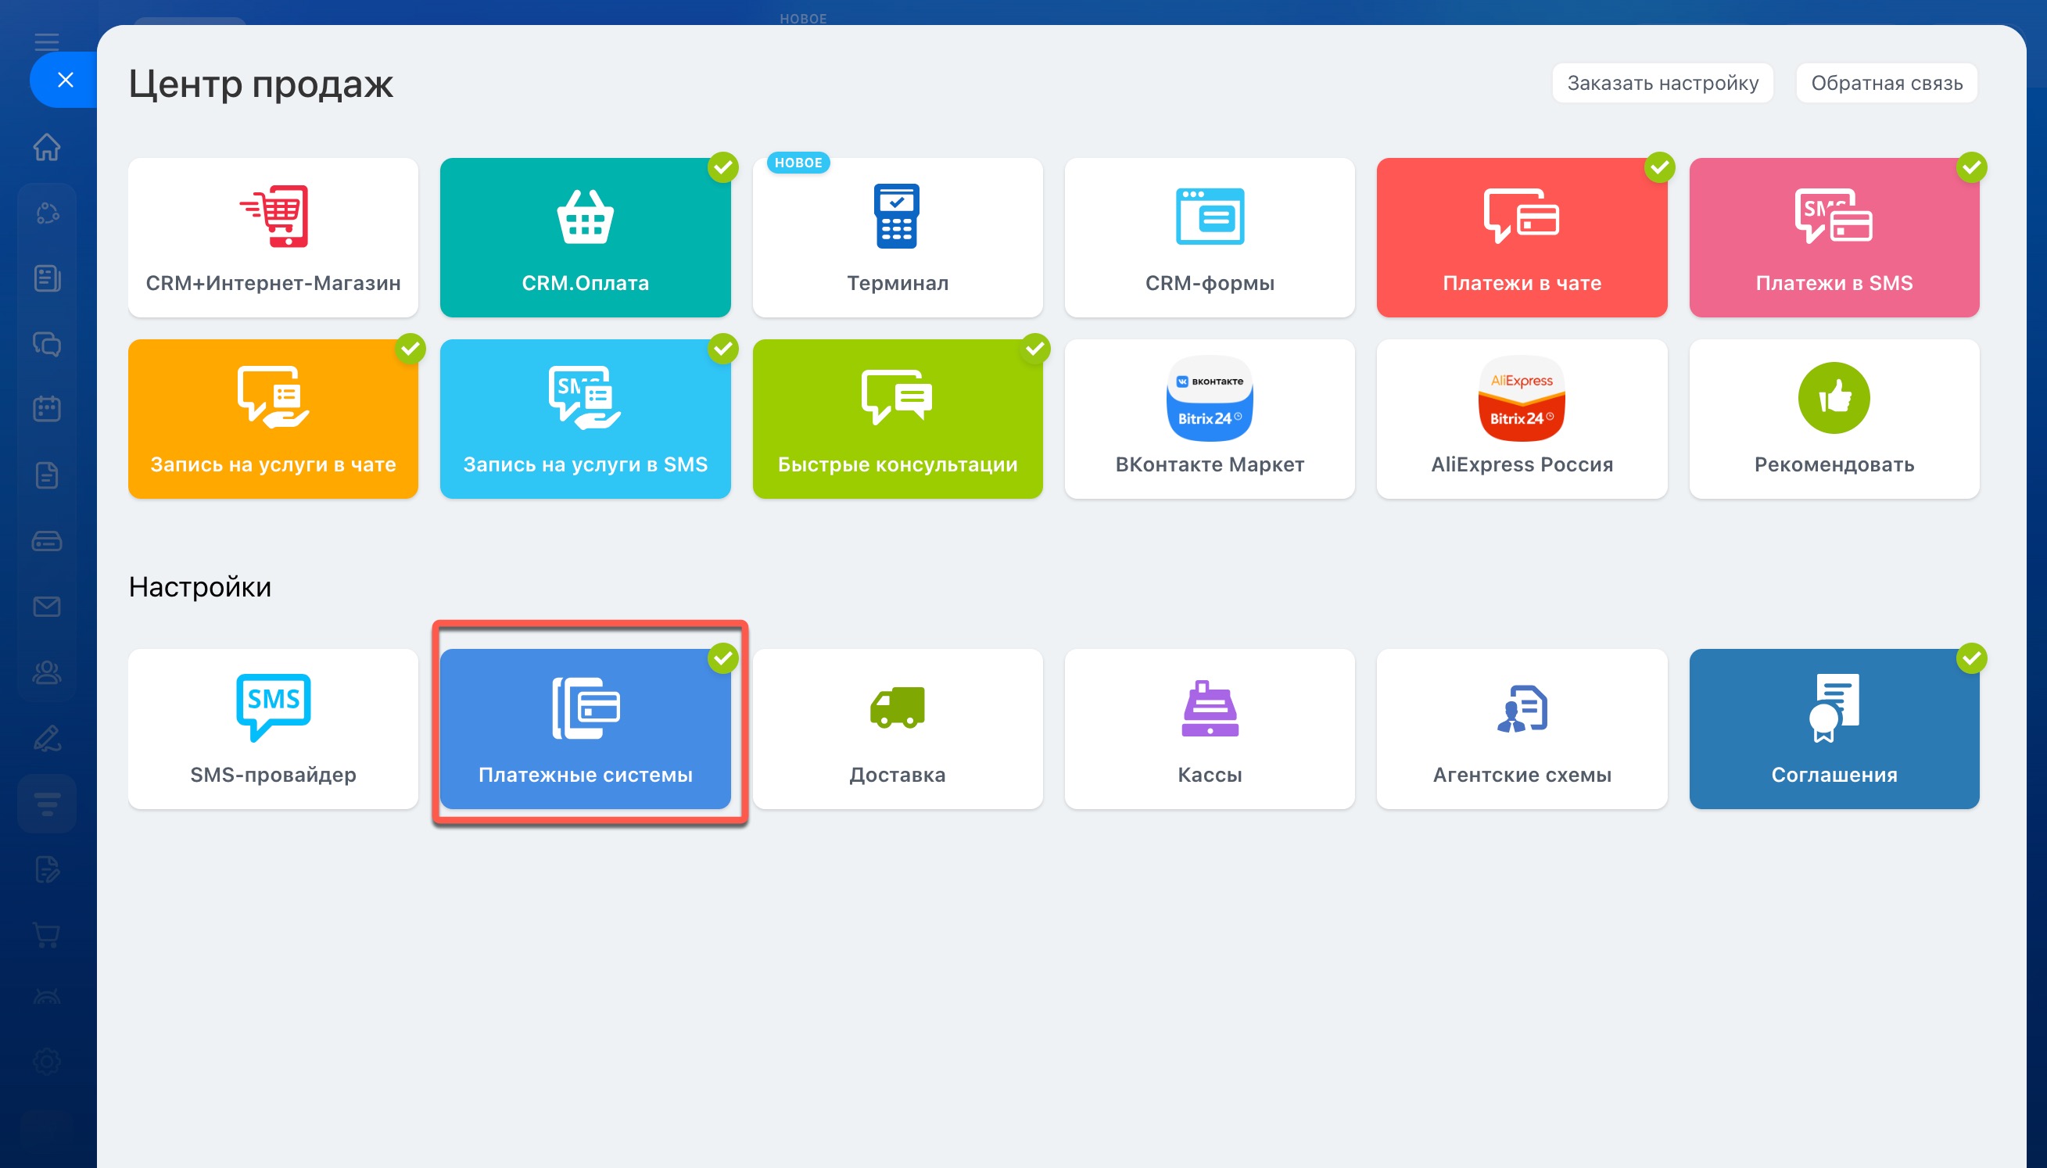Viewport: 2047px width, 1168px height.
Task: Open the Кассы cash register tile
Action: tap(1209, 729)
